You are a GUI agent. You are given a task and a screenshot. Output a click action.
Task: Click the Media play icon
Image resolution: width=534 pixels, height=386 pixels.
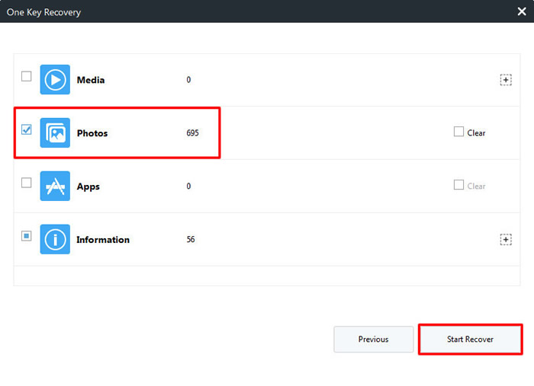click(55, 79)
